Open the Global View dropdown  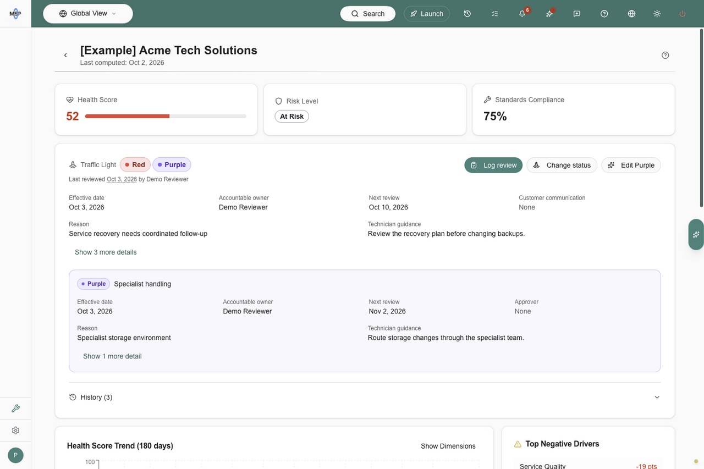click(x=88, y=14)
